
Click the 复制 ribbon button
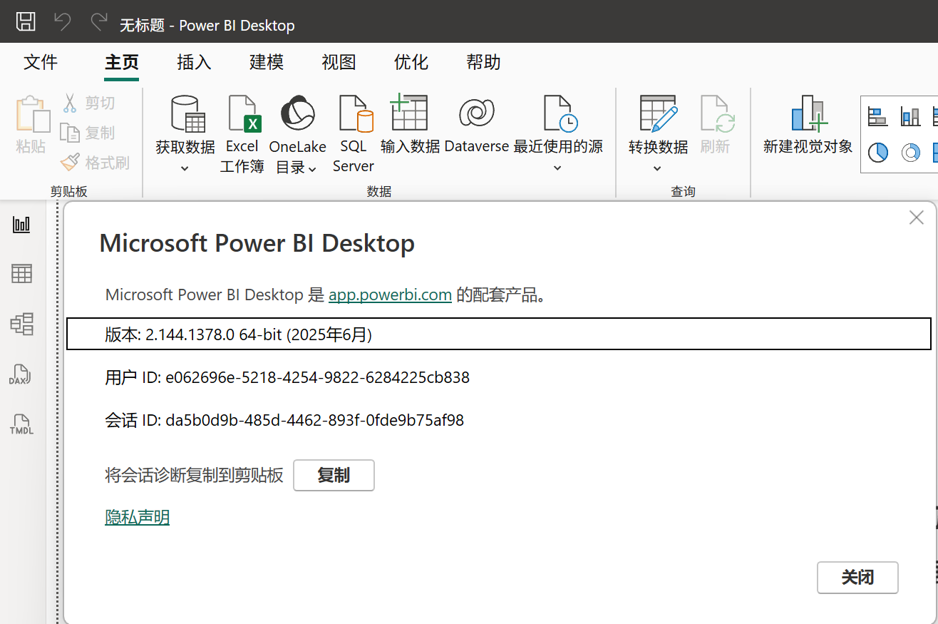click(x=88, y=133)
